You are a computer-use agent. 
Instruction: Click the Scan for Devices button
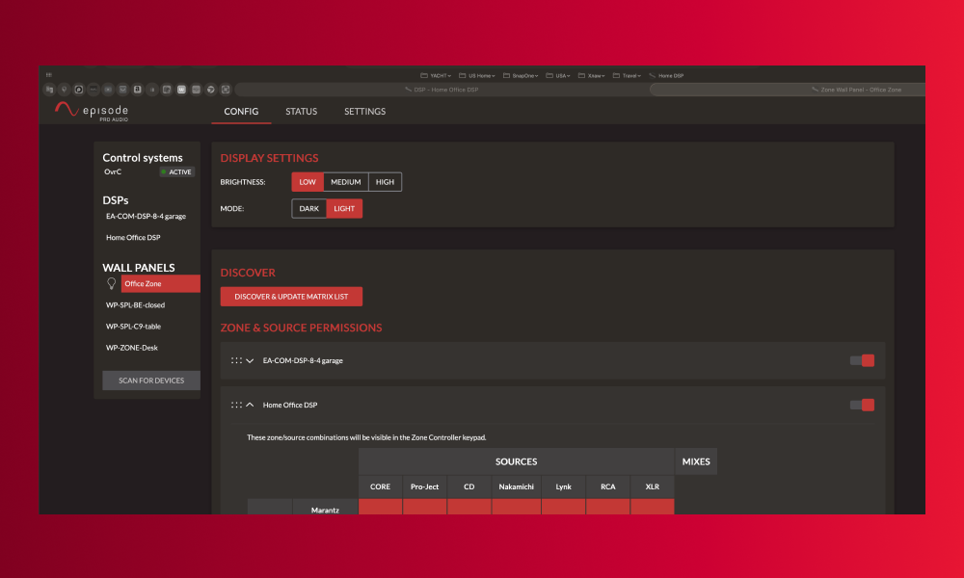(x=151, y=381)
